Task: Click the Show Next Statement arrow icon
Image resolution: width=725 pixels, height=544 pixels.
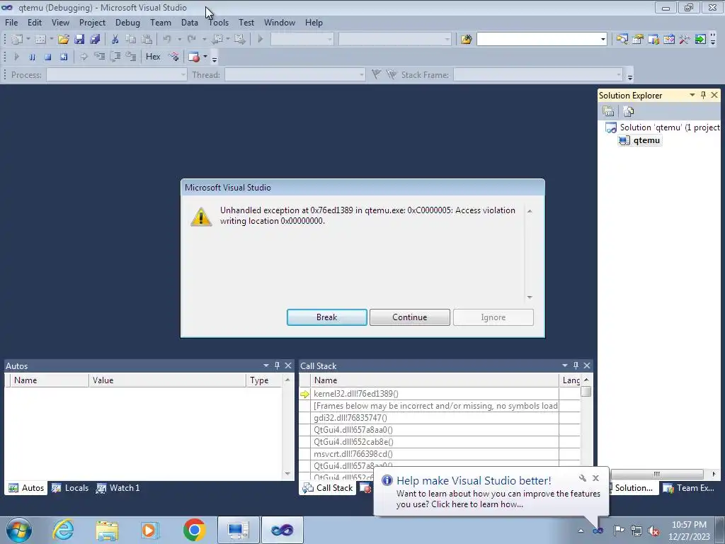Action: pyautogui.click(x=84, y=57)
